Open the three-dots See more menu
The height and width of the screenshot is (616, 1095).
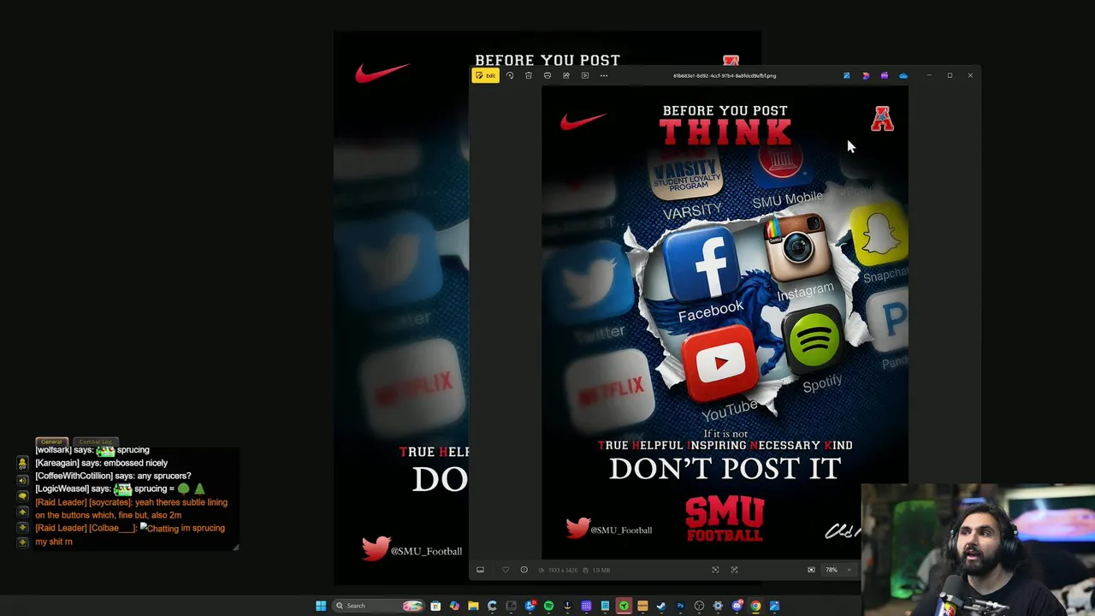[x=604, y=75]
